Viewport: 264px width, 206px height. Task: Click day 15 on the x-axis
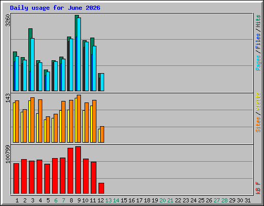(x=124, y=200)
